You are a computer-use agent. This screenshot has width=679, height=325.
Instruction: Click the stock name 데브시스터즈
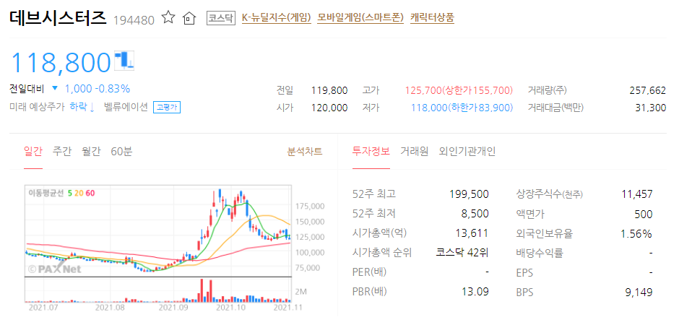pyautogui.click(x=58, y=17)
